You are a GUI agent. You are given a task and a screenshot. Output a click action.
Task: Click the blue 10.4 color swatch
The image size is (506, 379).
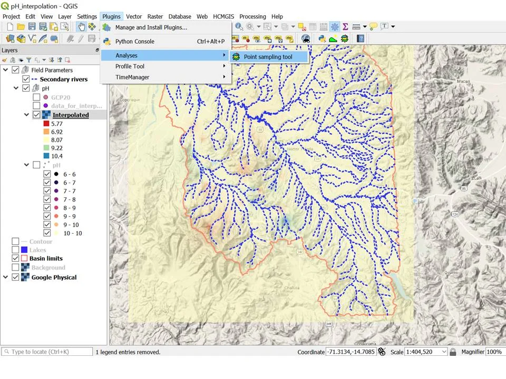tap(46, 156)
